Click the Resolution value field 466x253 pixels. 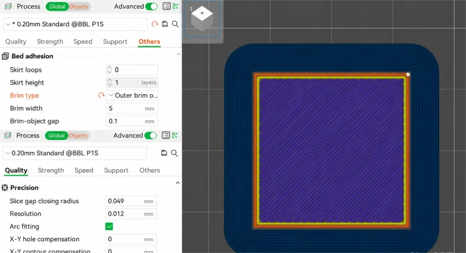[131, 214]
